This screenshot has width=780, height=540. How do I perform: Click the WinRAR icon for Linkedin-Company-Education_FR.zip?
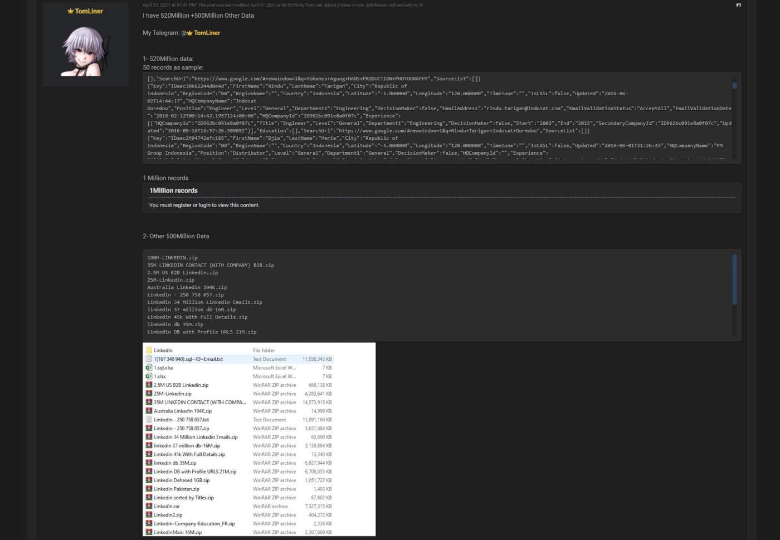click(149, 523)
